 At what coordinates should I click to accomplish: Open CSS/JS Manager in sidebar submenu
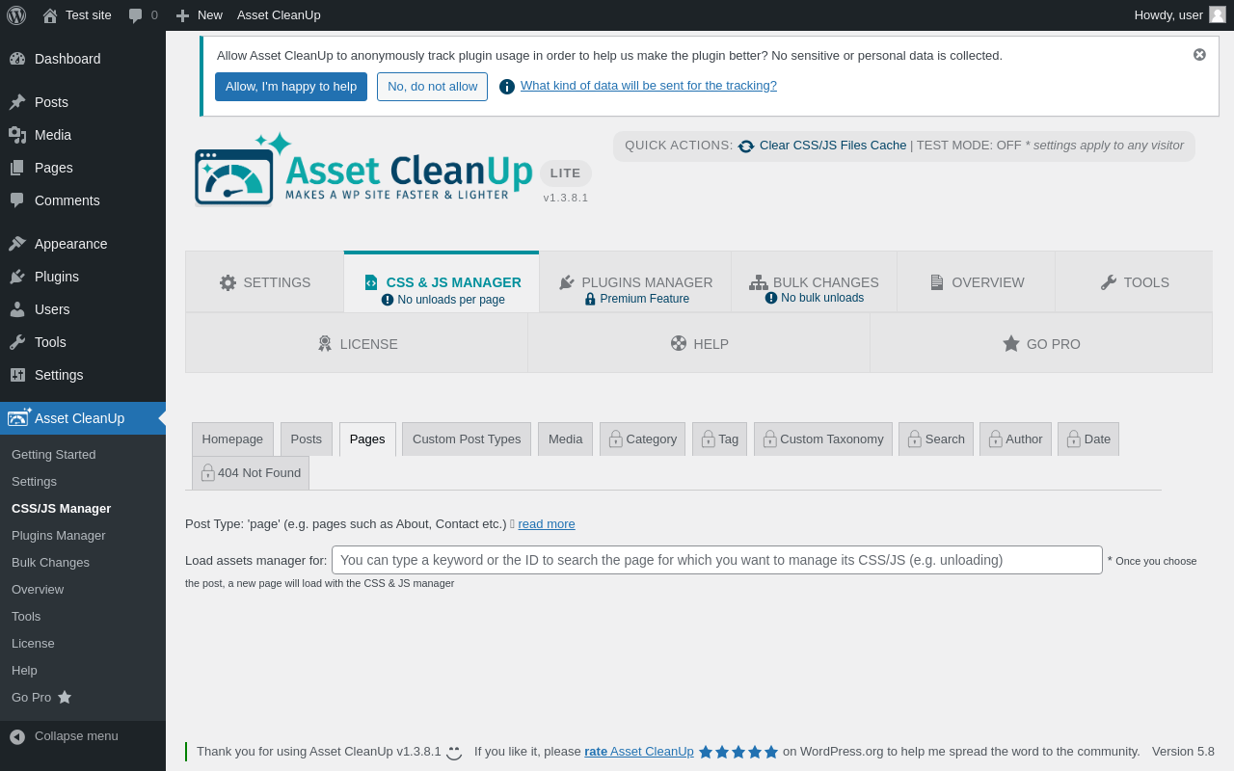click(62, 509)
